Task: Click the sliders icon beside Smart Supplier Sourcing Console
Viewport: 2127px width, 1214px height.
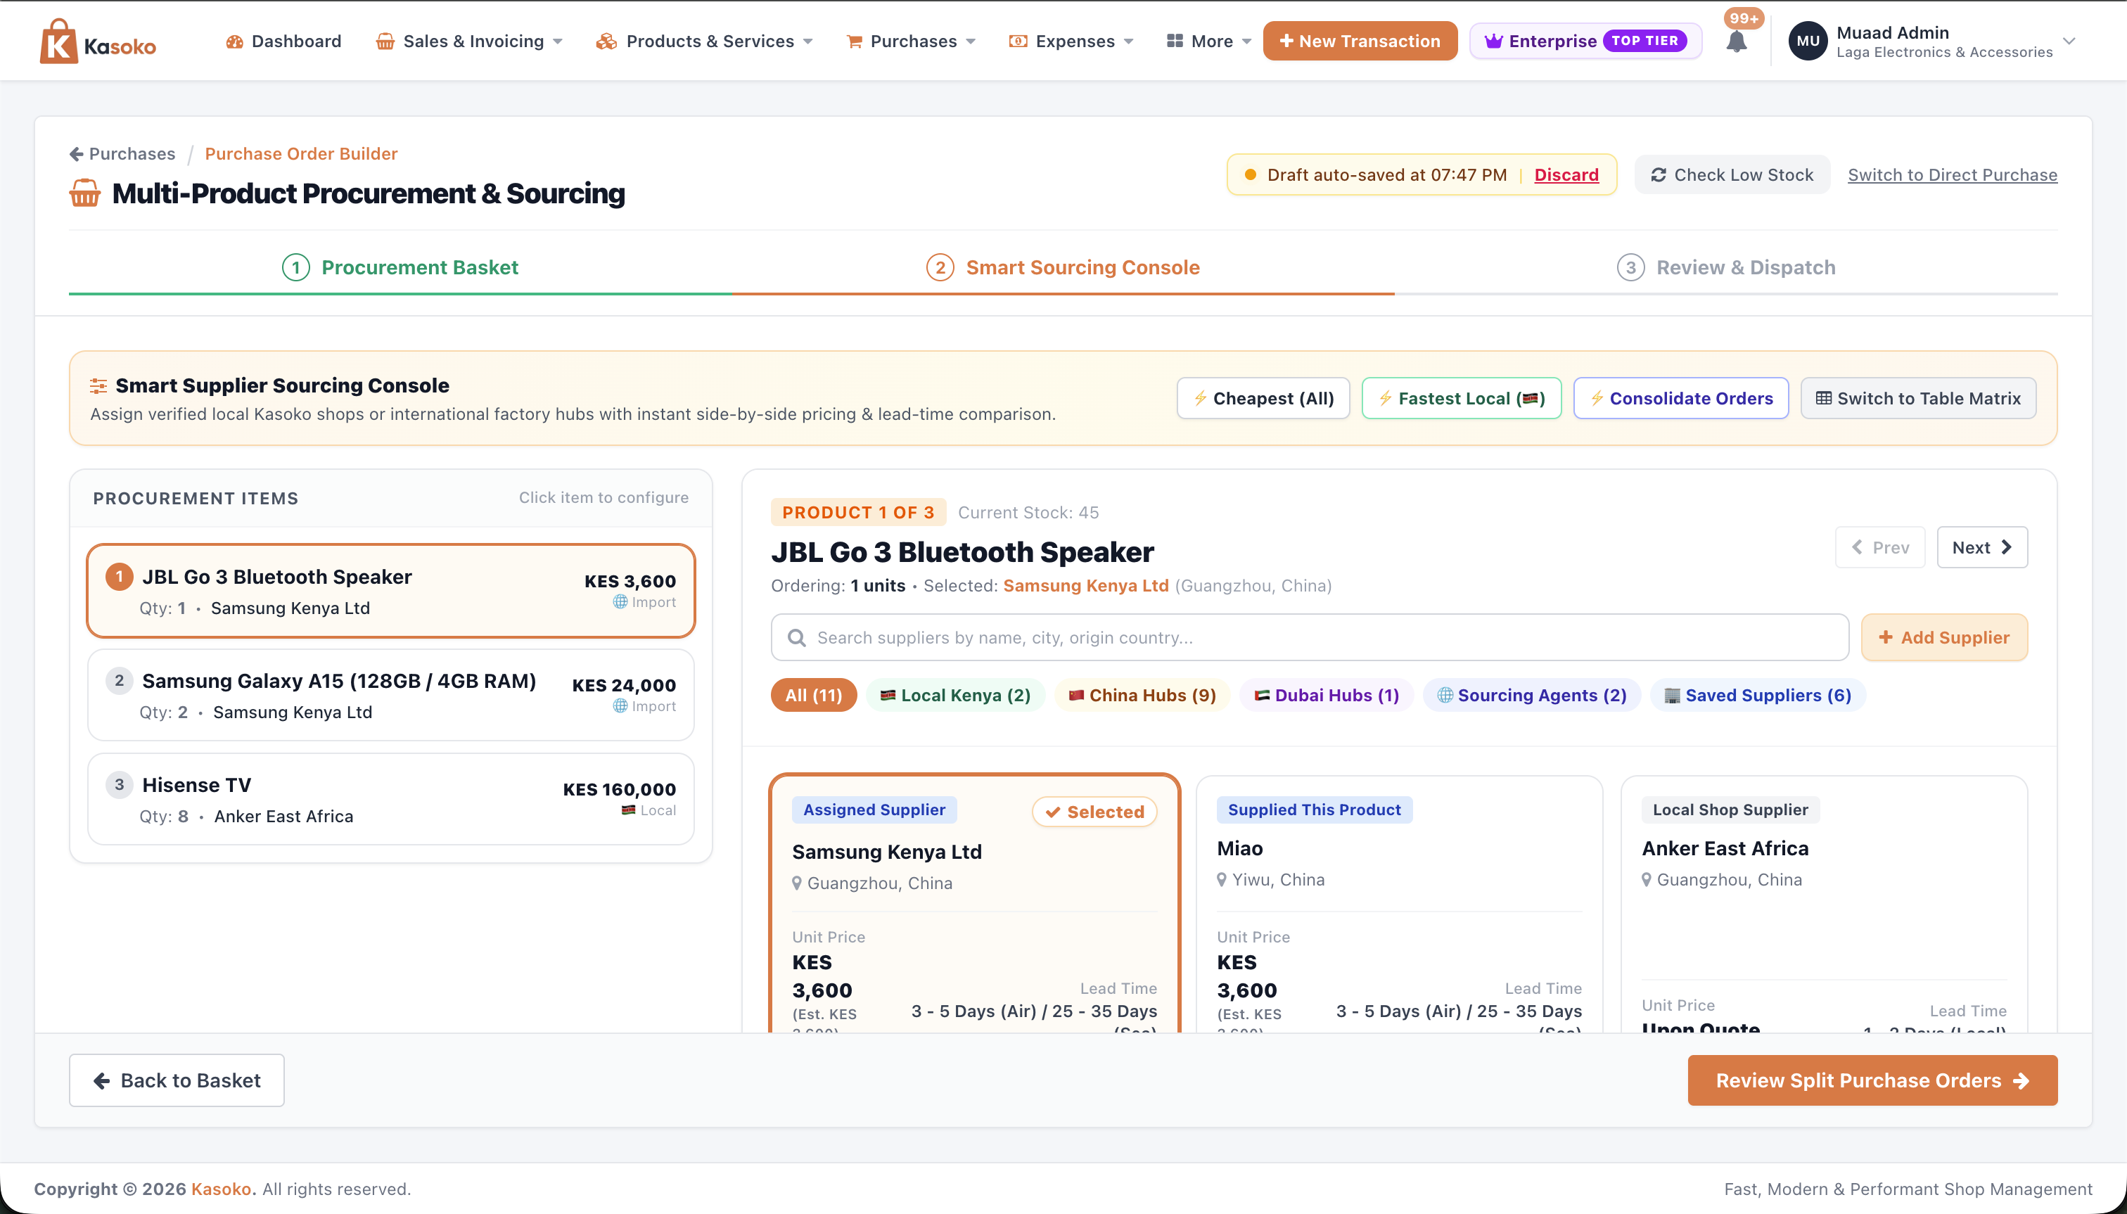Action: [x=98, y=386]
